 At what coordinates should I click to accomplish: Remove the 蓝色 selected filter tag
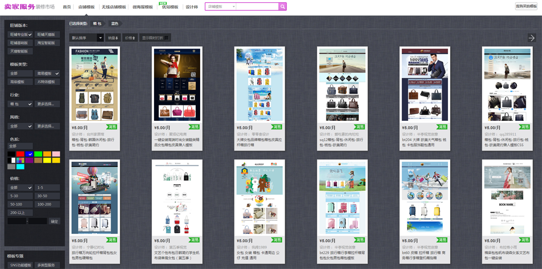115,23
